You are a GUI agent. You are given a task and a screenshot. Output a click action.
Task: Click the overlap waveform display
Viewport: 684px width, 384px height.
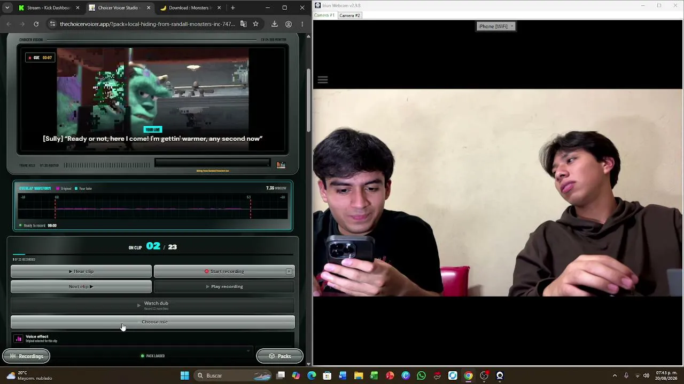(153, 206)
